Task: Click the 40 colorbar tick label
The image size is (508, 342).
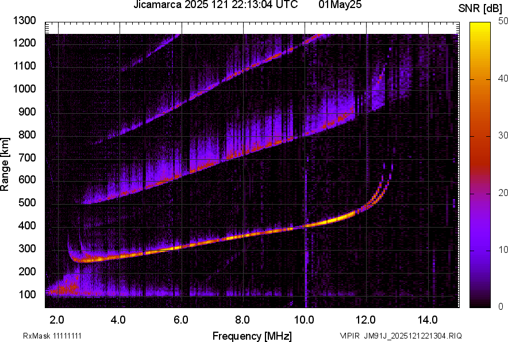Action: tap(503, 78)
